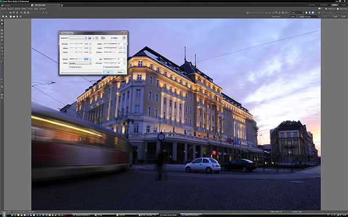Enable the Automatic contrast checkbox

point(104,67)
